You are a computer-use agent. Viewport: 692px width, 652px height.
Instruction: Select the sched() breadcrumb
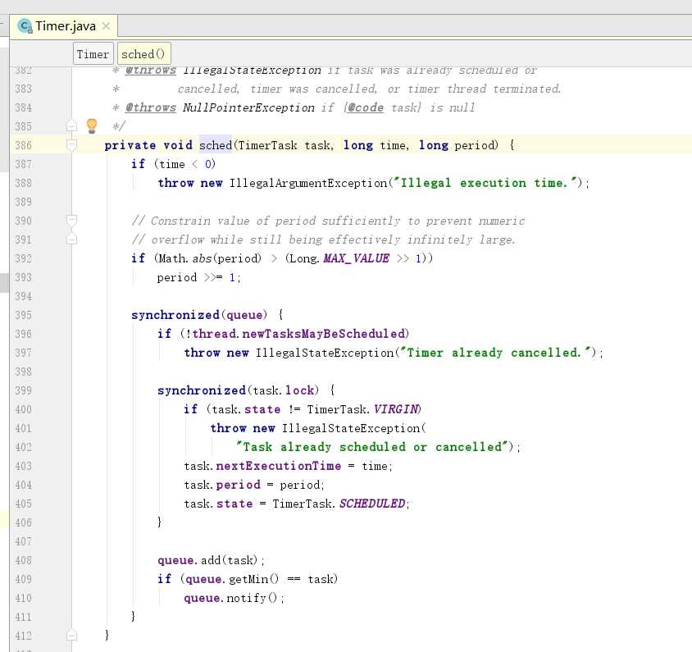point(143,54)
